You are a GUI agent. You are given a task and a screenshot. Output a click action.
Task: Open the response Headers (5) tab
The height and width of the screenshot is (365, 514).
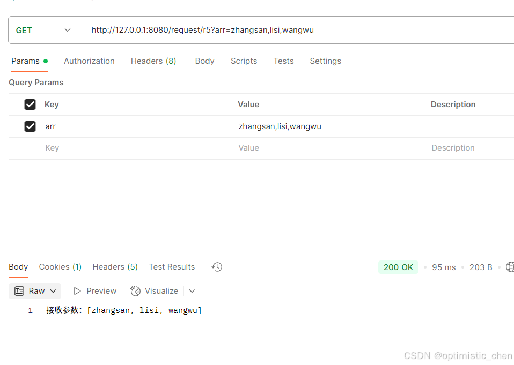point(115,267)
